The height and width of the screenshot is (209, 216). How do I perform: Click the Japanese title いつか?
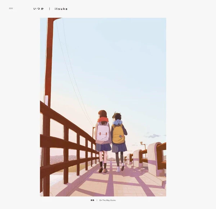(39, 9)
